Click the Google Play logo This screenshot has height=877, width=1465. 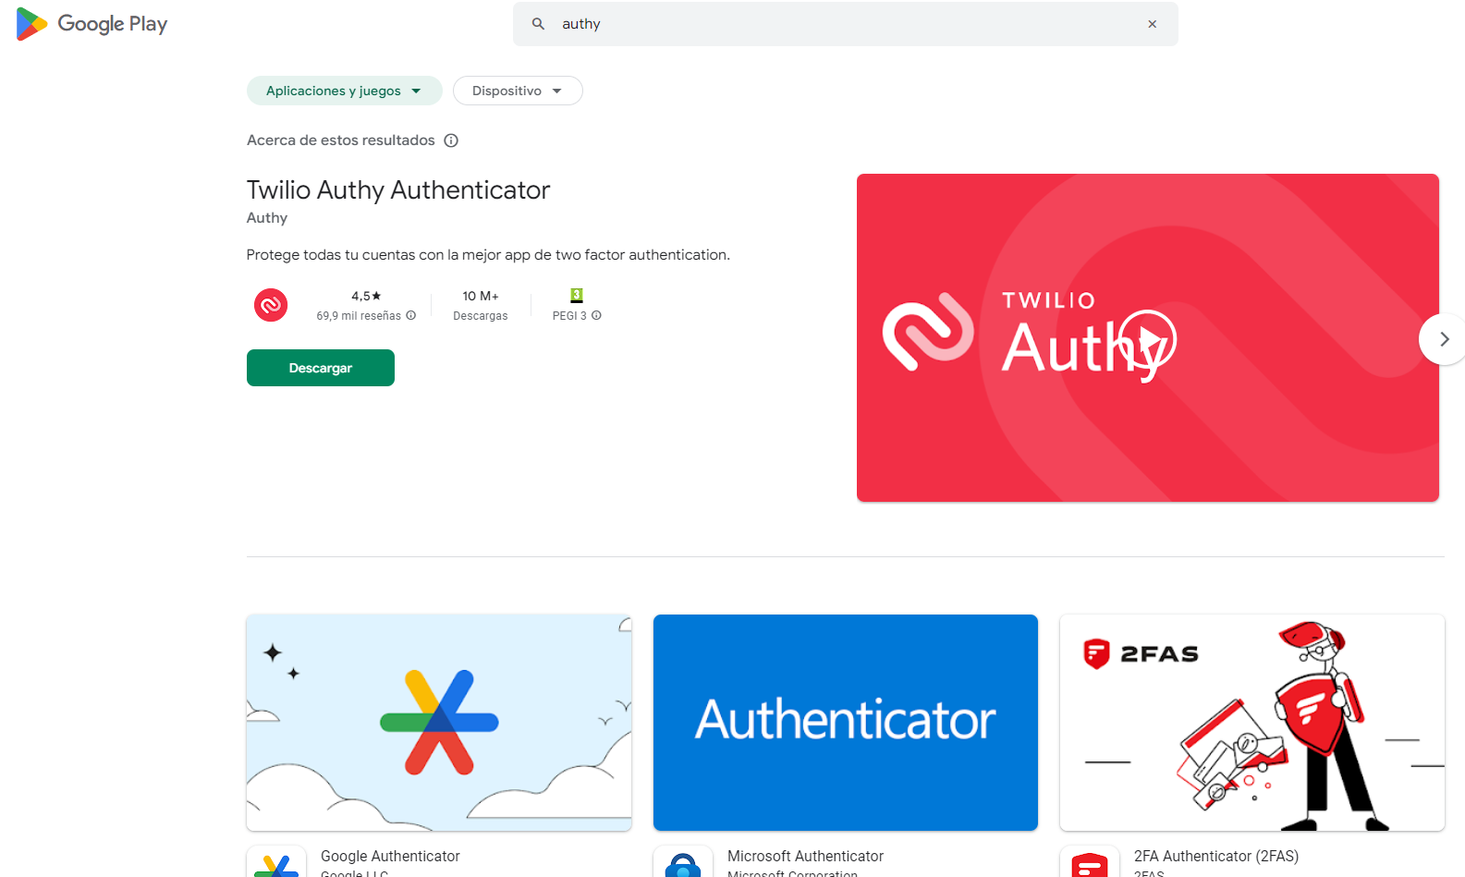[x=92, y=24]
